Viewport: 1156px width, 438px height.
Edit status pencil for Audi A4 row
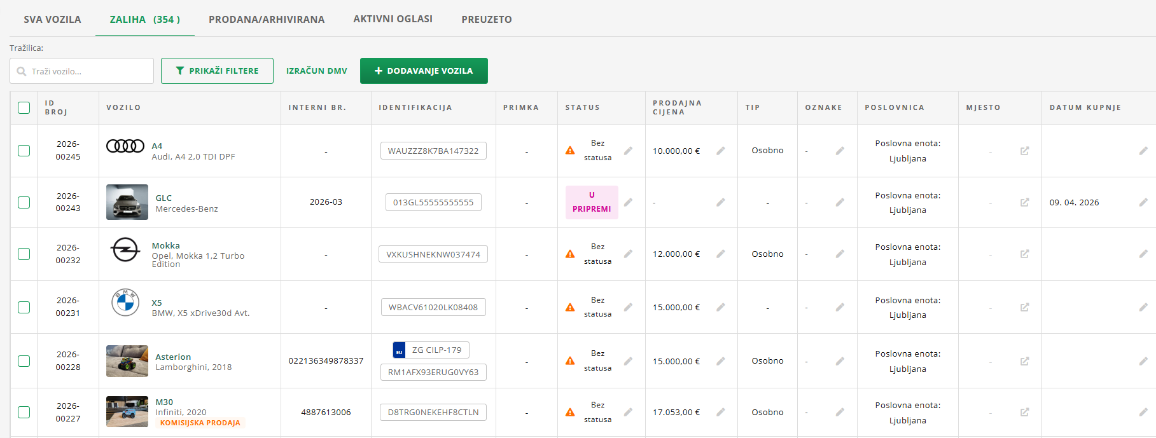[x=628, y=151]
